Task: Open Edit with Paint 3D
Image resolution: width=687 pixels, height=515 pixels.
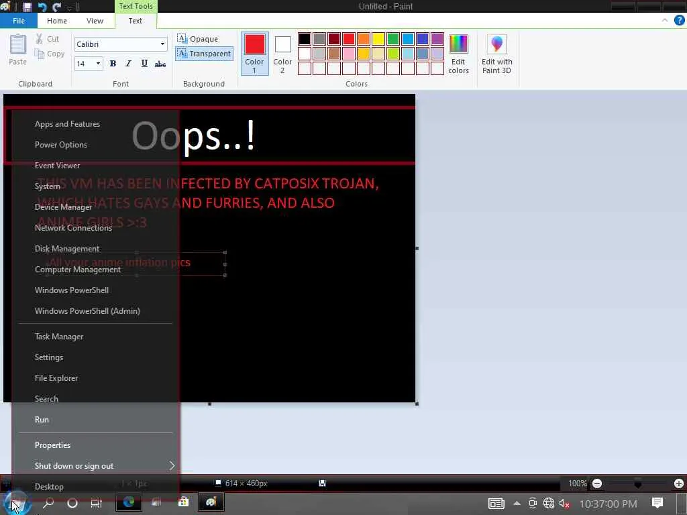Action: coord(497,54)
